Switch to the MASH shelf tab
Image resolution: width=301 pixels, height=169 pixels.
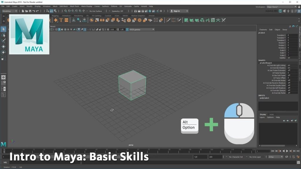pyautogui.click(x=125, y=16)
